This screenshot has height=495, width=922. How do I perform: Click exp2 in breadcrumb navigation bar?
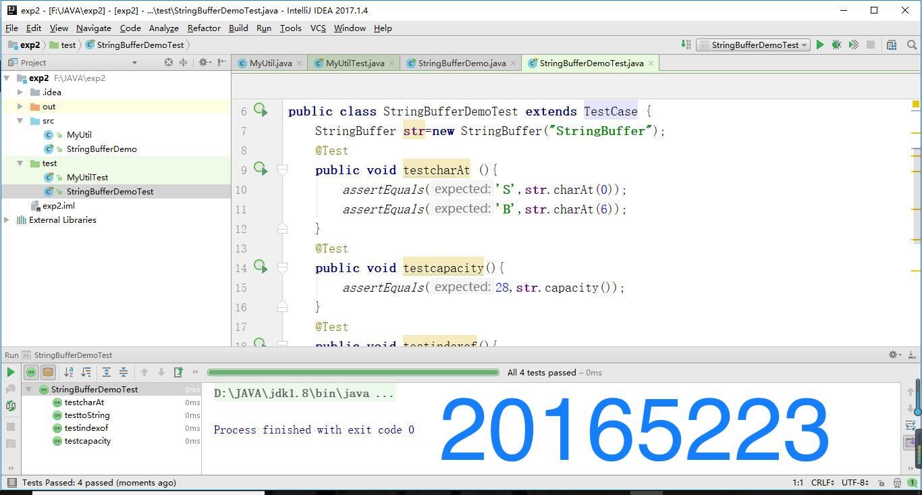[24, 45]
